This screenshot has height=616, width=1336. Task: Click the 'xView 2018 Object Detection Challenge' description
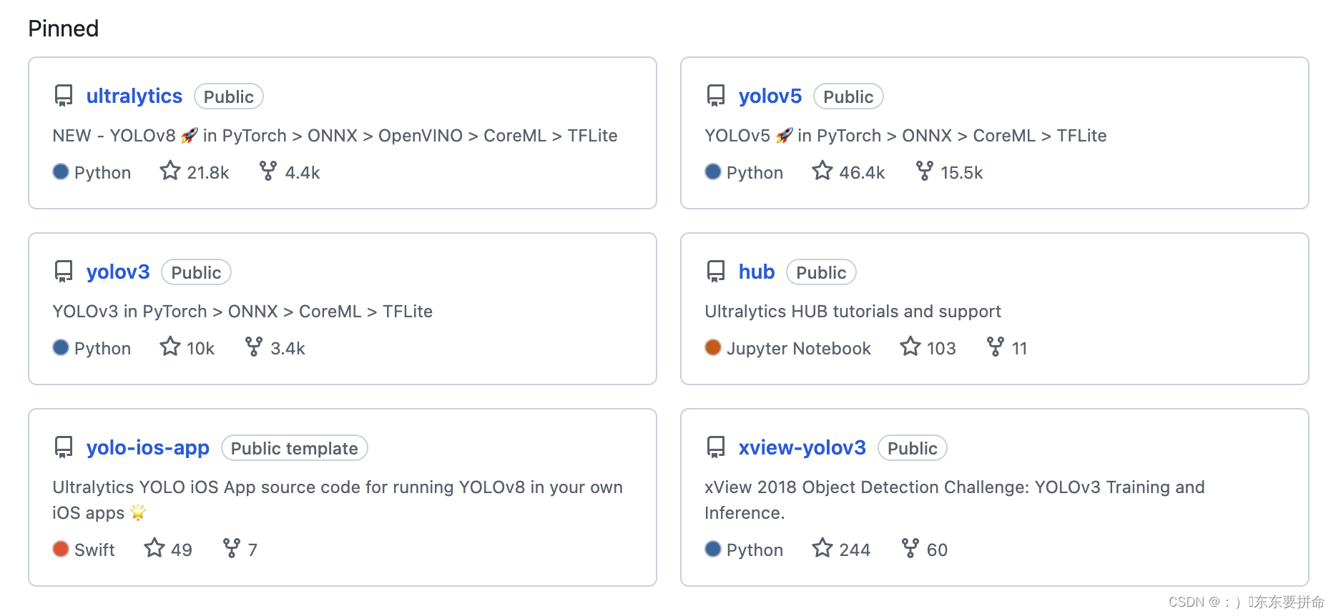(955, 500)
